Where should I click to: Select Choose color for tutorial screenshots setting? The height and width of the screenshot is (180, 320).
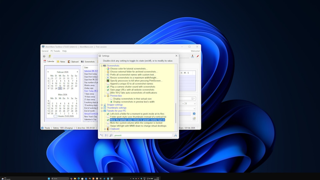[x=129, y=69]
